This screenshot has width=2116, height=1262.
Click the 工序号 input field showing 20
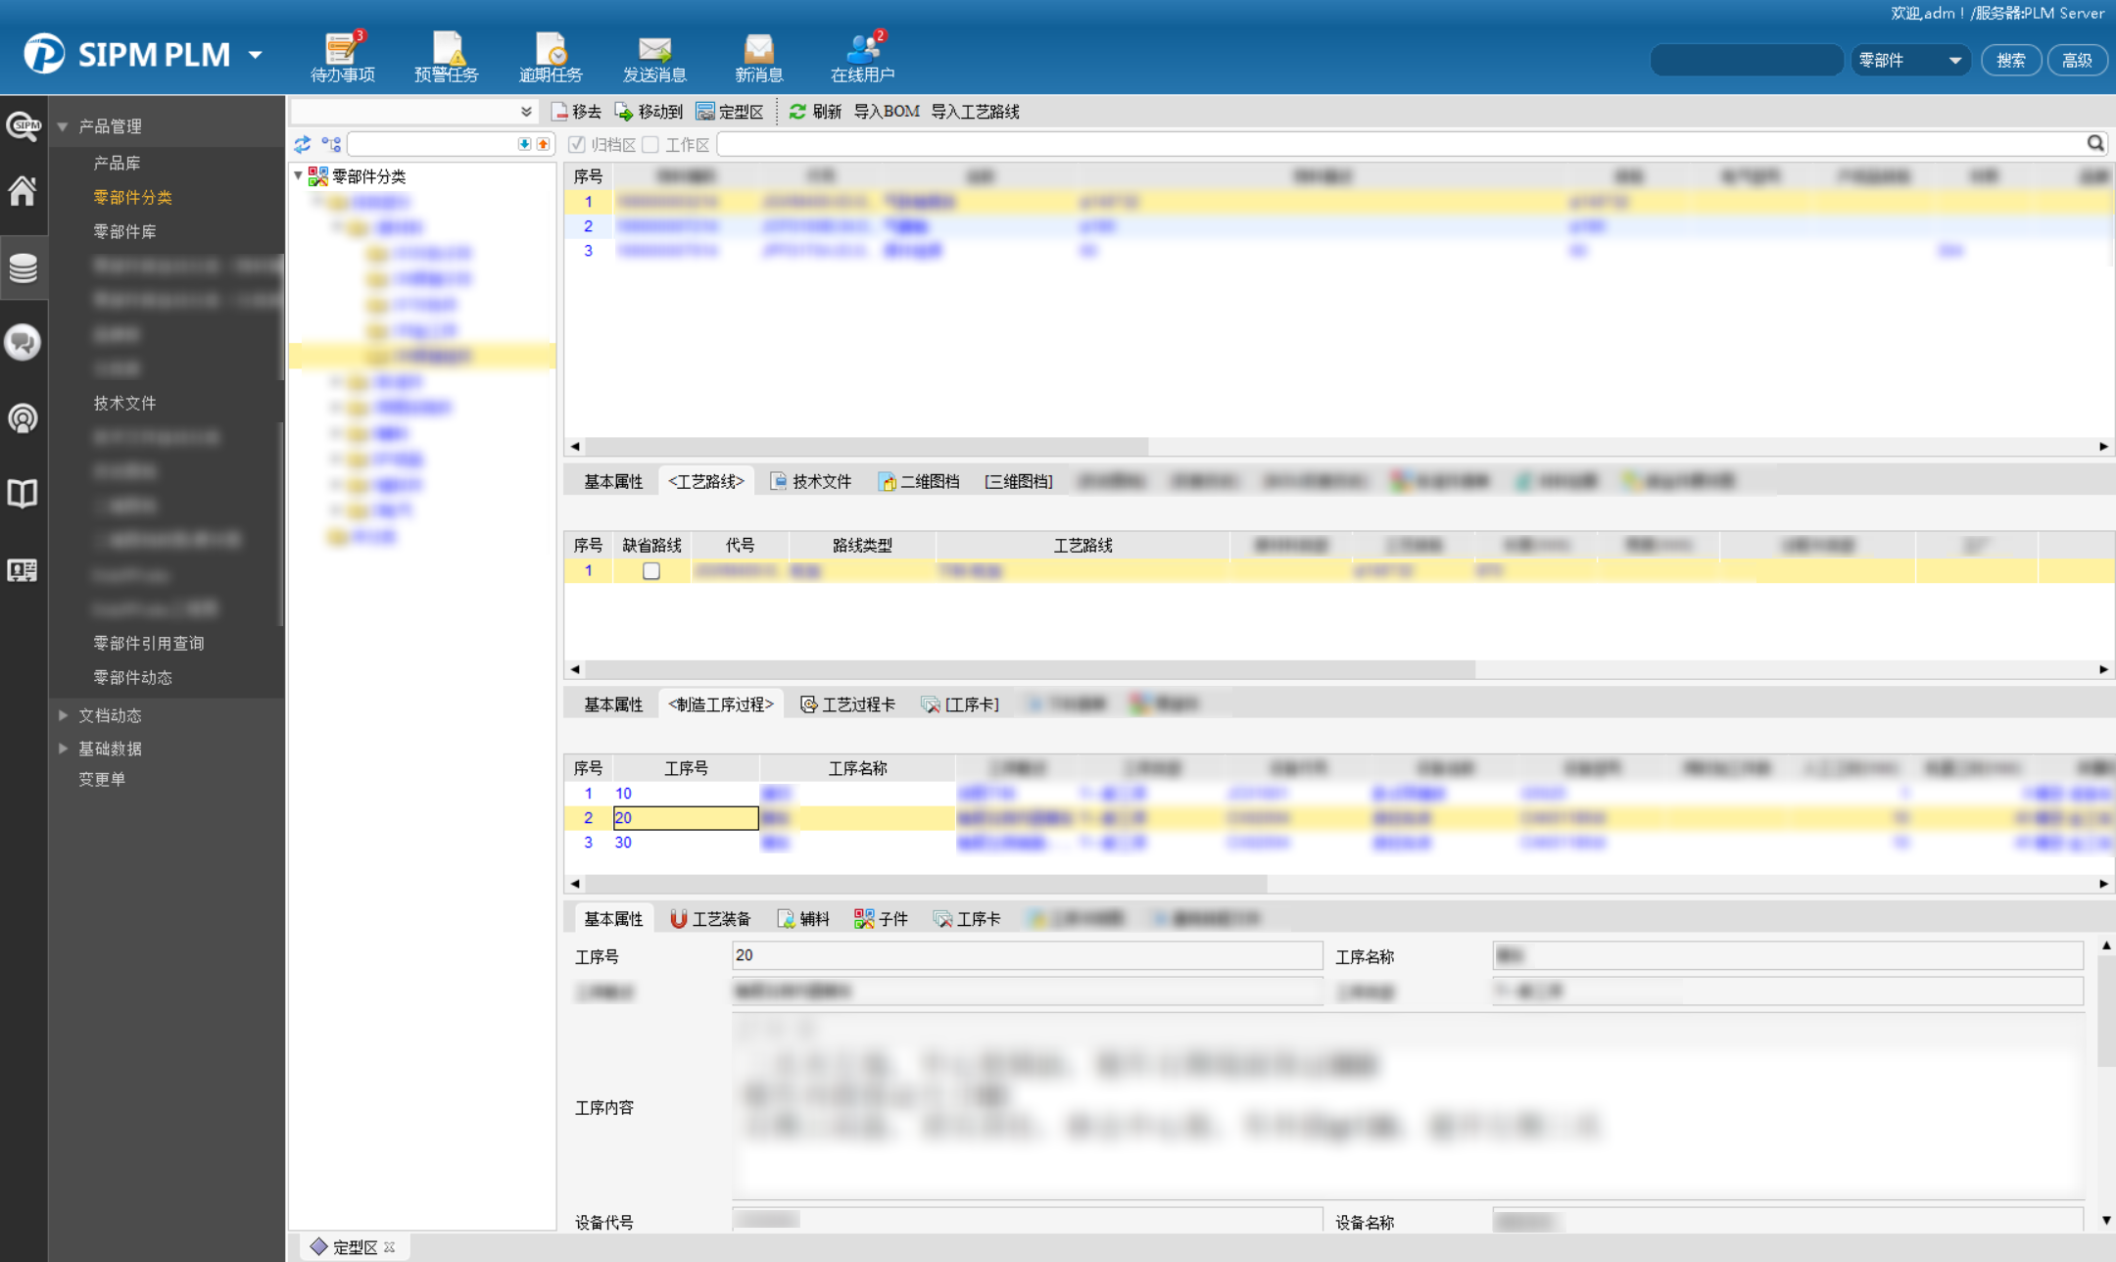pyautogui.click(x=1027, y=955)
